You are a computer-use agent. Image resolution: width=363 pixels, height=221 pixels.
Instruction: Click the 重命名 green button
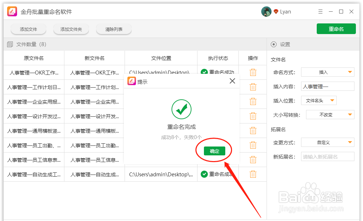tap(336, 29)
